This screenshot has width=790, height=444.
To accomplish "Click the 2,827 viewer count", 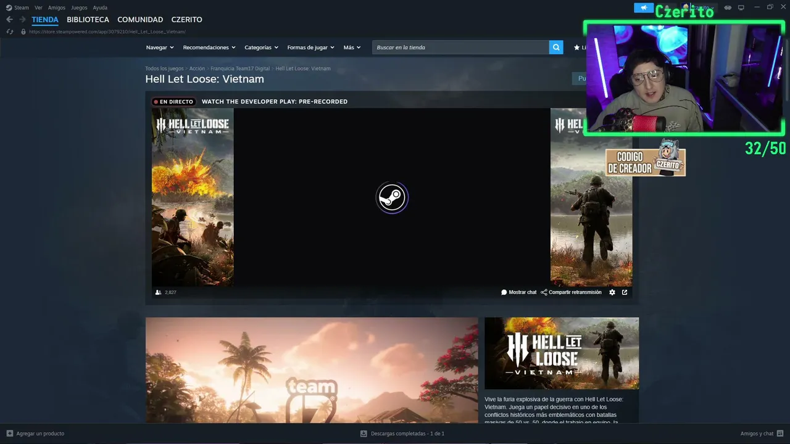I will [x=170, y=292].
